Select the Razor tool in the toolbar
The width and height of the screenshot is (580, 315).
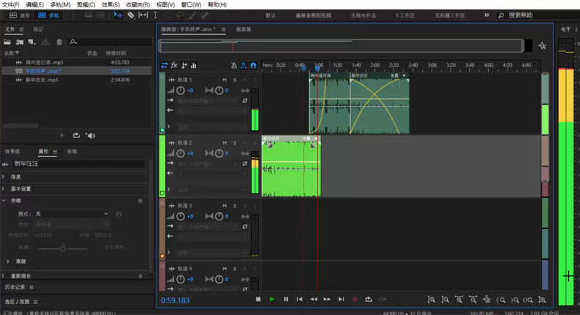(130, 15)
